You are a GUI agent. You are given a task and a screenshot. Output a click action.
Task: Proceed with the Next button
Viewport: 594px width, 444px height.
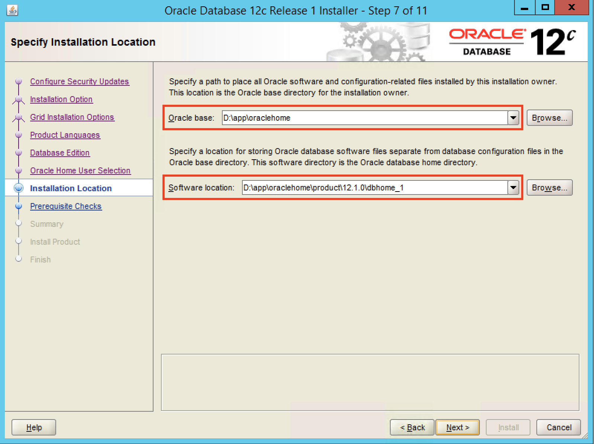click(x=458, y=427)
